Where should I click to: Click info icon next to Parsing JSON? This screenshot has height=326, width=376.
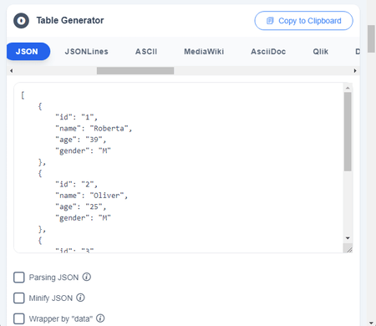[x=87, y=277]
